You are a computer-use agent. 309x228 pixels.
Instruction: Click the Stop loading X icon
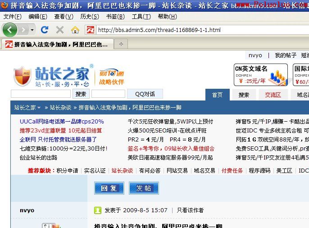[x=59, y=30]
